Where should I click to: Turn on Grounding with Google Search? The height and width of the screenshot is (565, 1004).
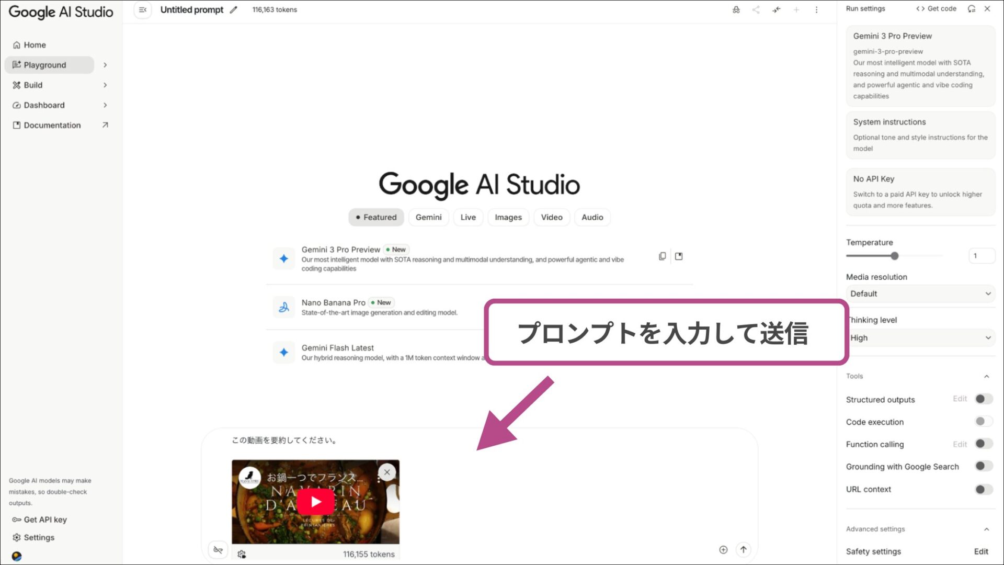coord(983,466)
